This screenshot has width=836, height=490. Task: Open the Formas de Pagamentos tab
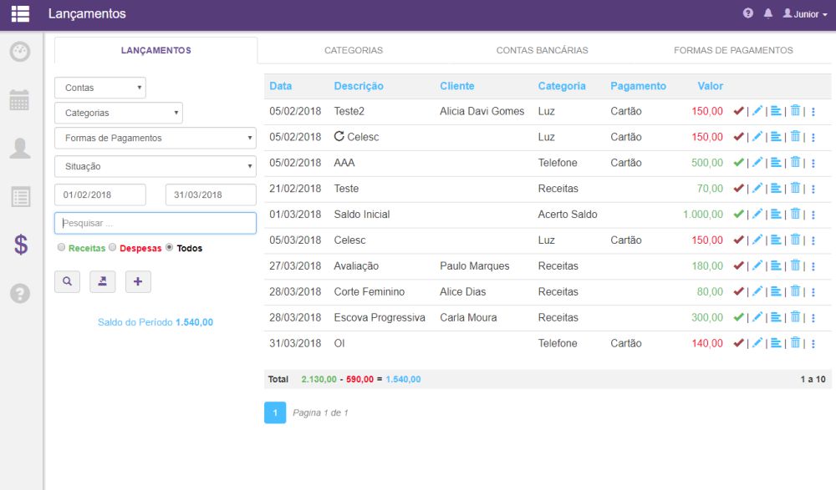point(733,51)
